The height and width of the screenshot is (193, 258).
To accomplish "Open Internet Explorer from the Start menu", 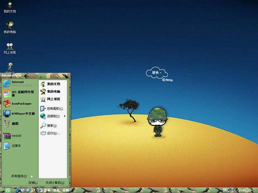I will pos(19,84).
